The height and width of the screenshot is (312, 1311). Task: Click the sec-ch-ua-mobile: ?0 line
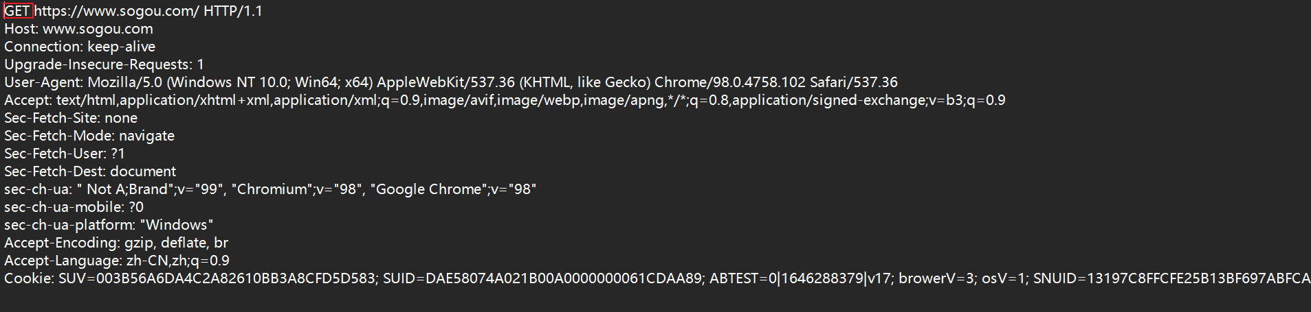click(74, 208)
